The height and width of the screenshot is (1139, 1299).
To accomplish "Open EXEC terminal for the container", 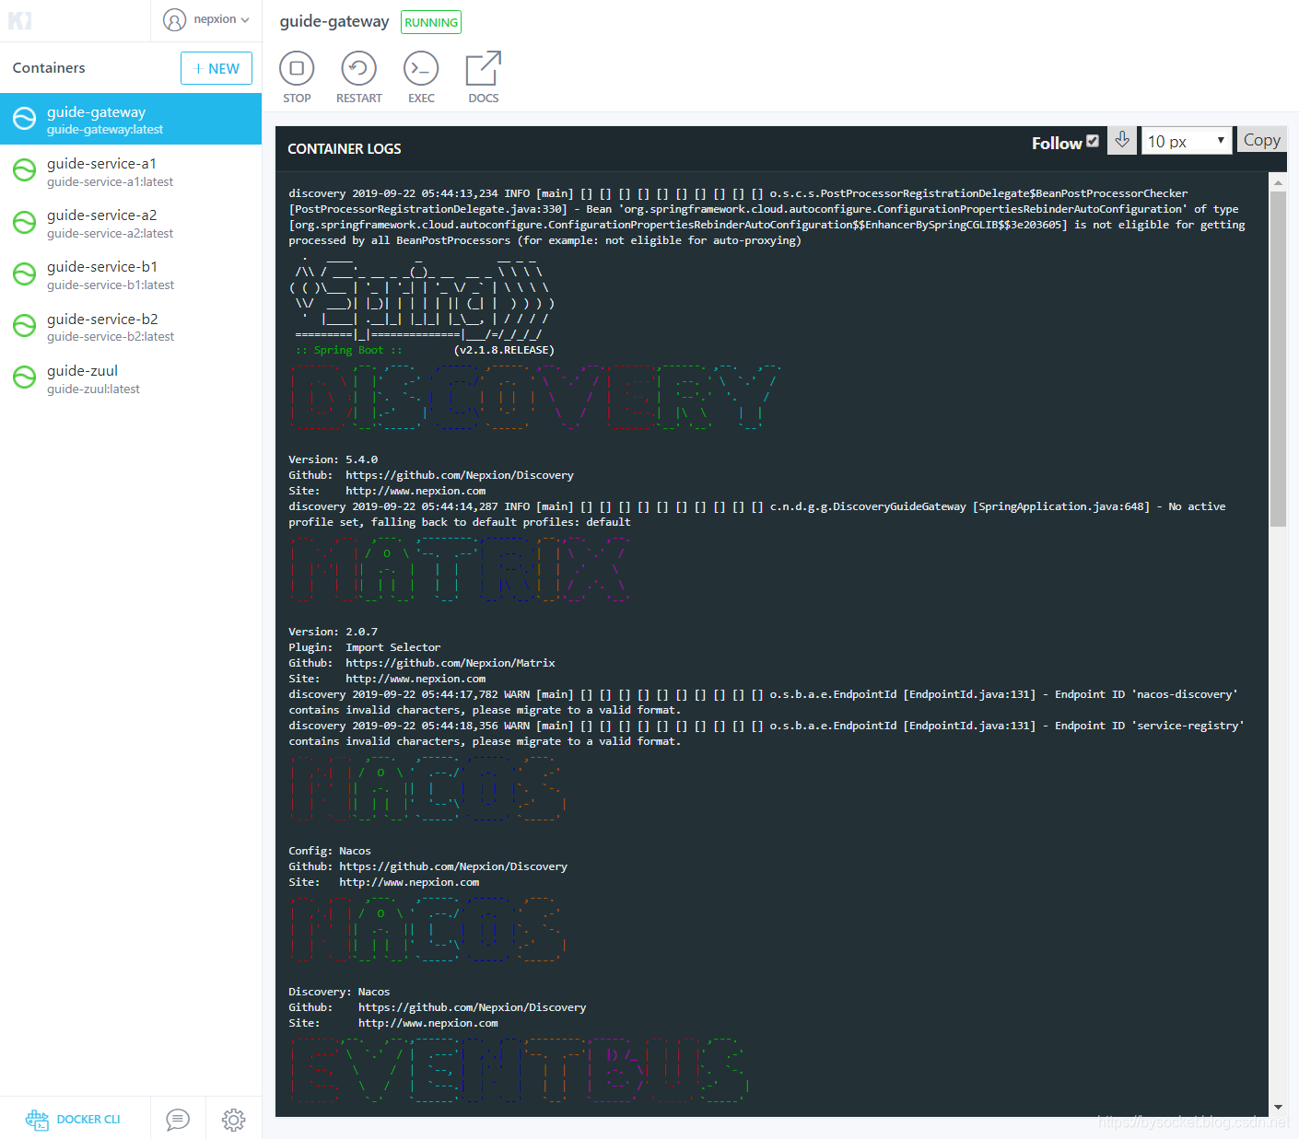I will pyautogui.click(x=421, y=77).
